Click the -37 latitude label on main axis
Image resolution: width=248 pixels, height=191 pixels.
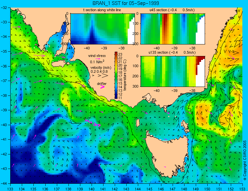pyautogui.click(x=4, y=81)
